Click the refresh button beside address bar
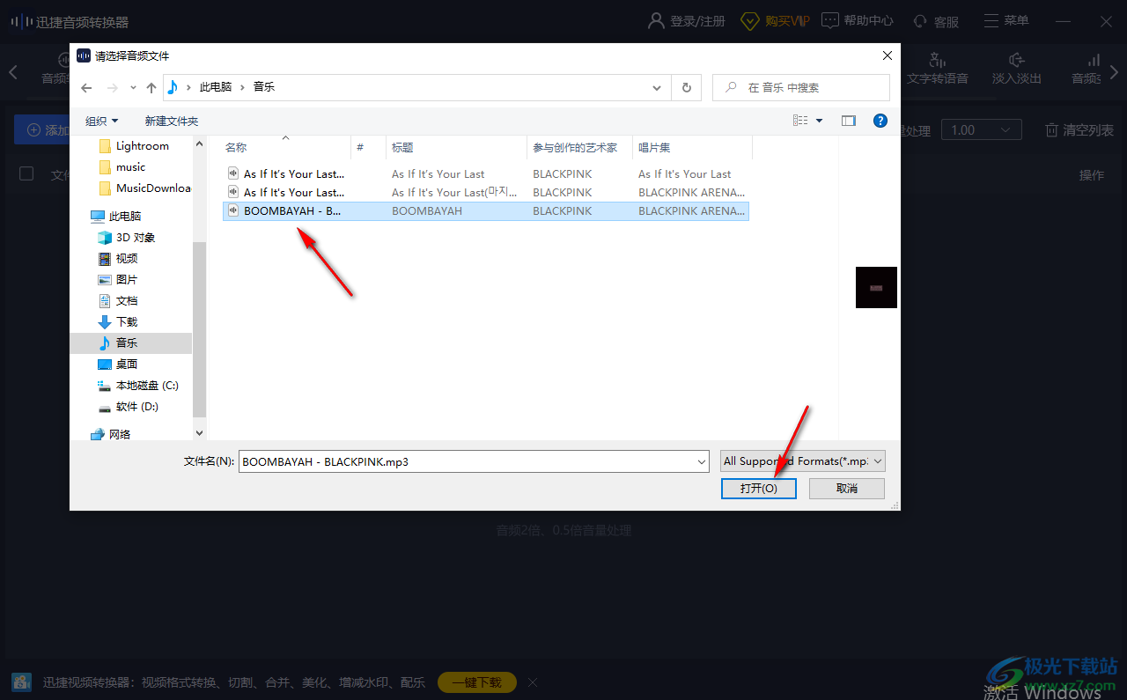The height and width of the screenshot is (700, 1127). pyautogui.click(x=687, y=87)
